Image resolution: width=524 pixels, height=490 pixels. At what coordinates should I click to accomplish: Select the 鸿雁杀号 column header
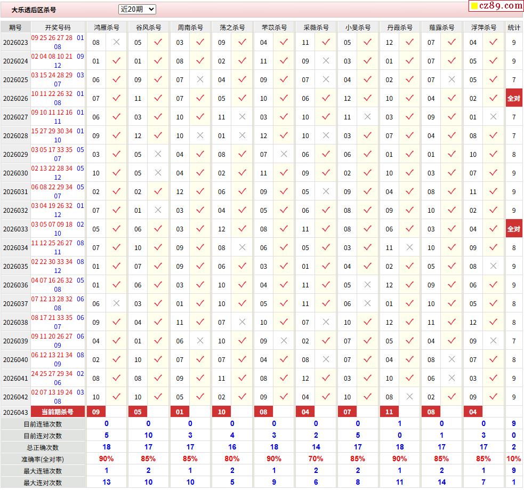(107, 27)
